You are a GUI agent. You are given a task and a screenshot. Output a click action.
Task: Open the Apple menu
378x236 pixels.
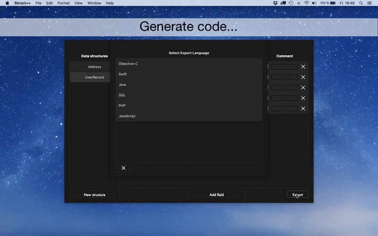pyautogui.click(x=7, y=3)
